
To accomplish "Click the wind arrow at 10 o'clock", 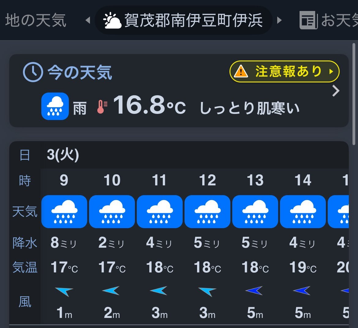I will (x=111, y=291).
